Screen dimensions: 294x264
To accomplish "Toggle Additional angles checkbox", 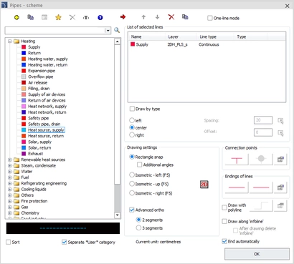I will click(139, 165).
